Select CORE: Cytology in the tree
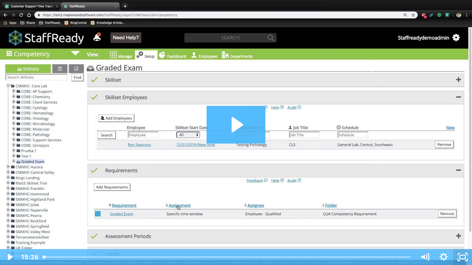 coord(34,108)
